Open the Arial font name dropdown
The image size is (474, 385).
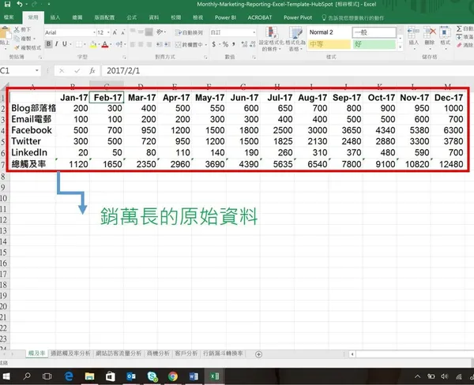tap(94, 32)
